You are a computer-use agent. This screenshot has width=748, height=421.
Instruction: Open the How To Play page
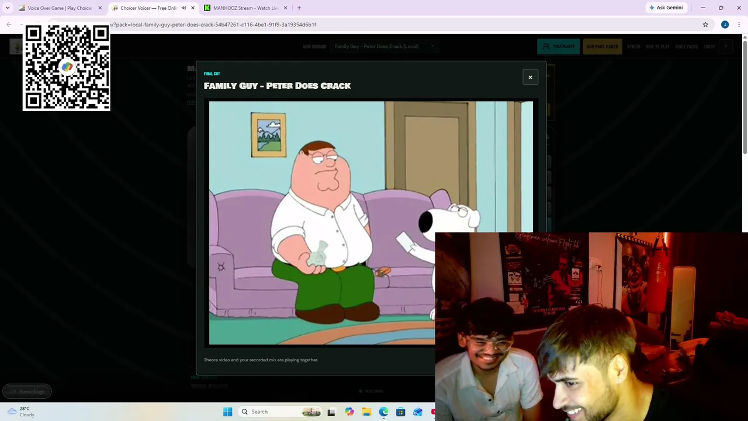(657, 46)
